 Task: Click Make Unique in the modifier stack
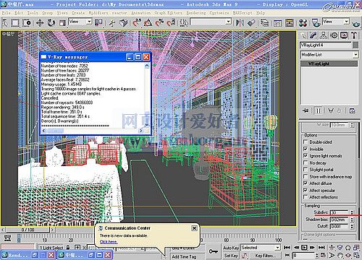pyautogui.click(x=331, y=110)
